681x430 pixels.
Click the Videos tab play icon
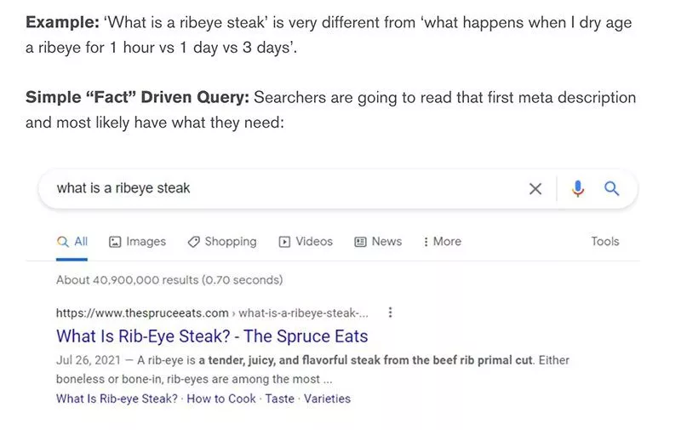pyautogui.click(x=284, y=242)
